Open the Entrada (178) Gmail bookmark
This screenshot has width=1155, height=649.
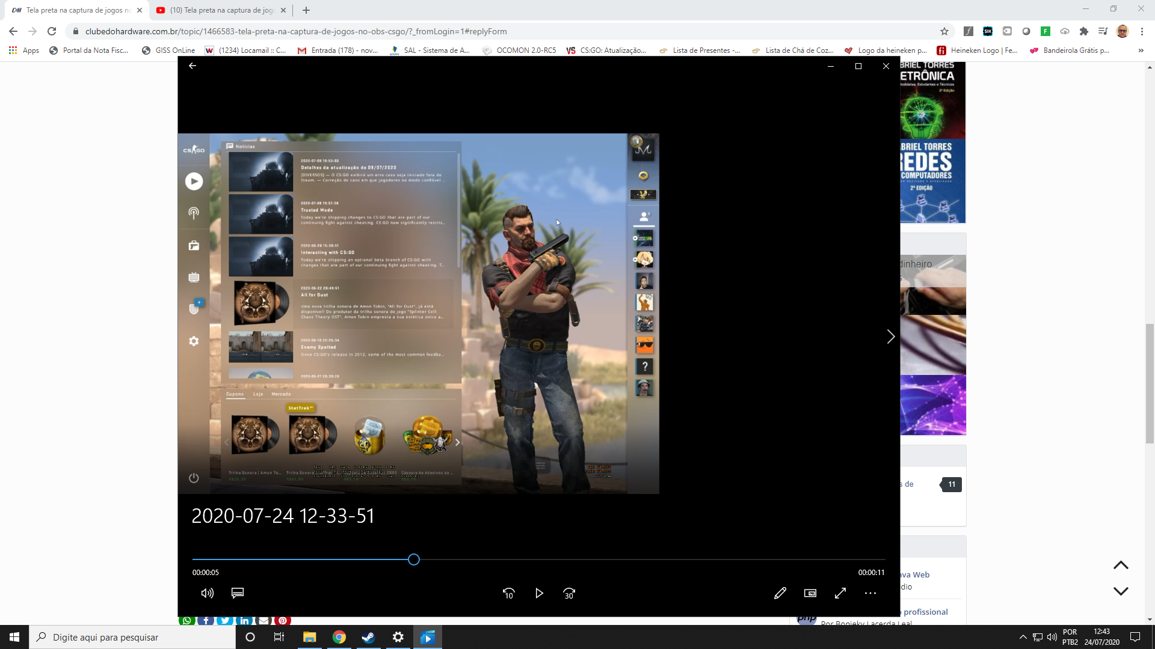tap(338, 50)
